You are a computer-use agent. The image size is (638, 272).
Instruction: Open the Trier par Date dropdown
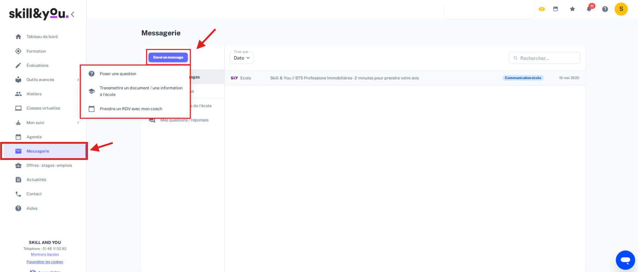(x=242, y=58)
